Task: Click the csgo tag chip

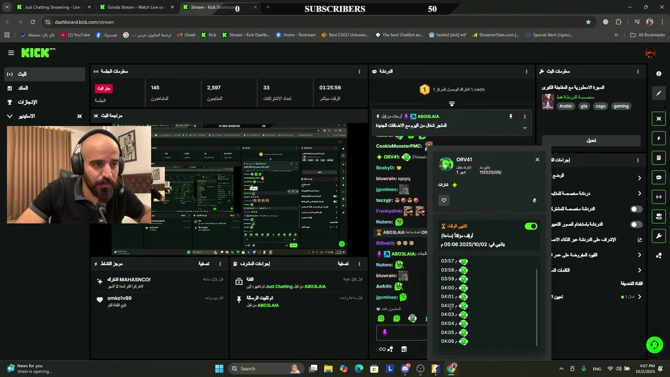Action: pyautogui.click(x=600, y=106)
